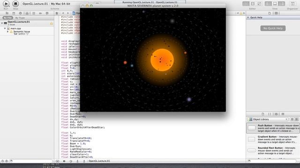Collapse the OpenGL.Lecture.01 project row

pos(2,23)
